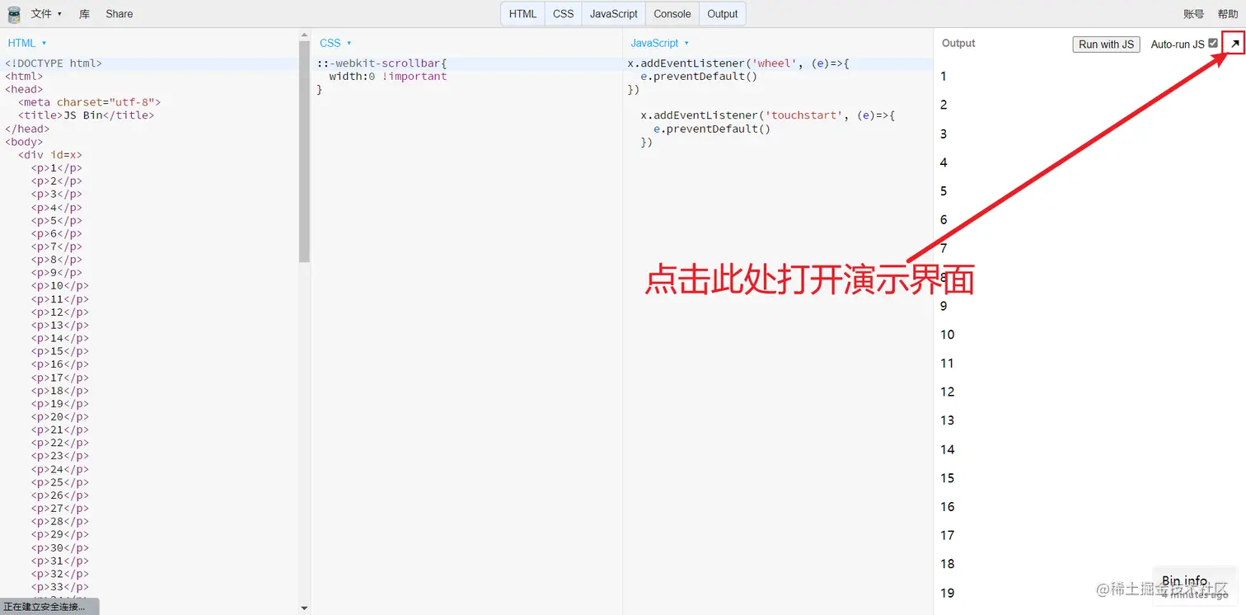This screenshot has width=1246, height=615.
Task: Open the 文件 menu
Action: tap(41, 13)
